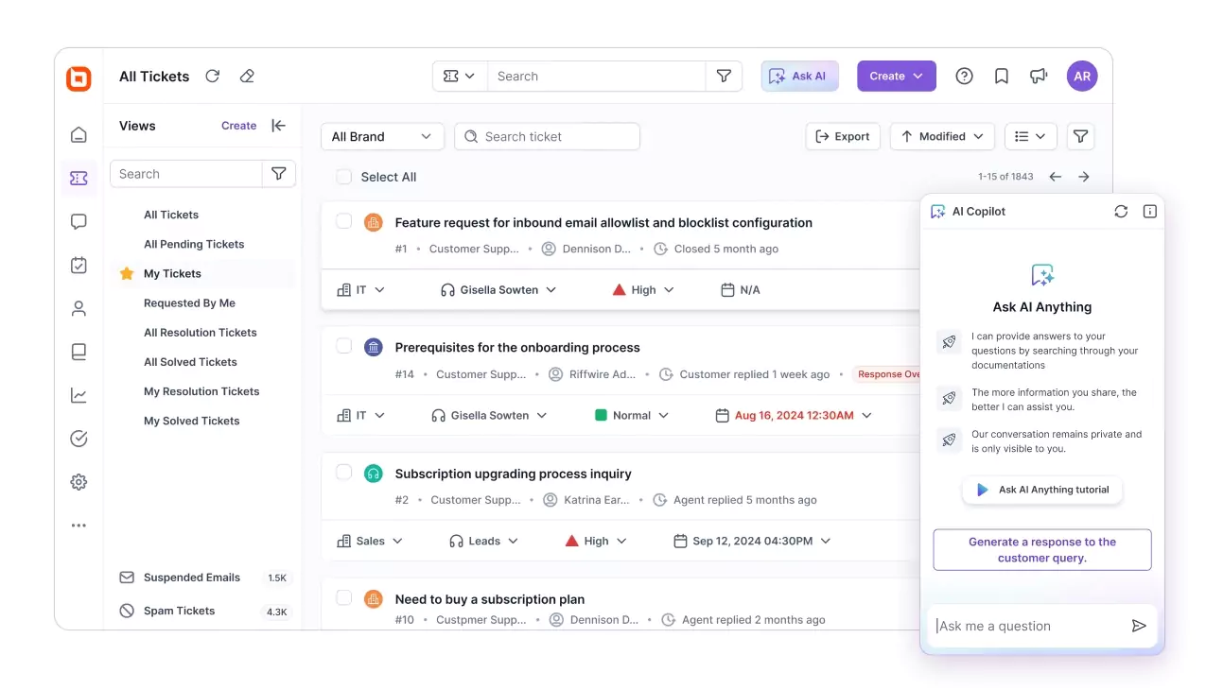Refresh the AI Copilot panel
1206x690 pixels.
click(x=1121, y=211)
